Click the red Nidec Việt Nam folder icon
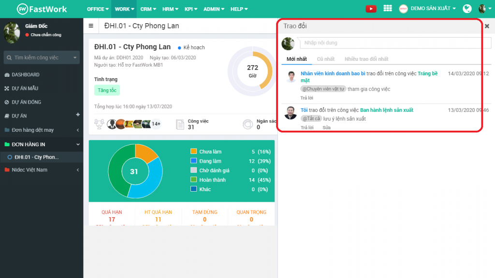This screenshot has height=278, width=495. 7,169
